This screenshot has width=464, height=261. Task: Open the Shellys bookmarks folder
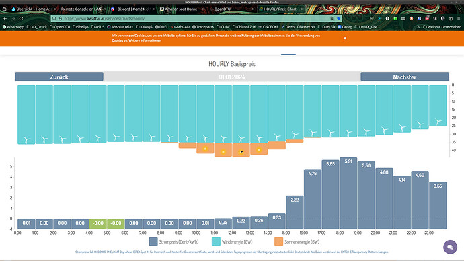81,27
